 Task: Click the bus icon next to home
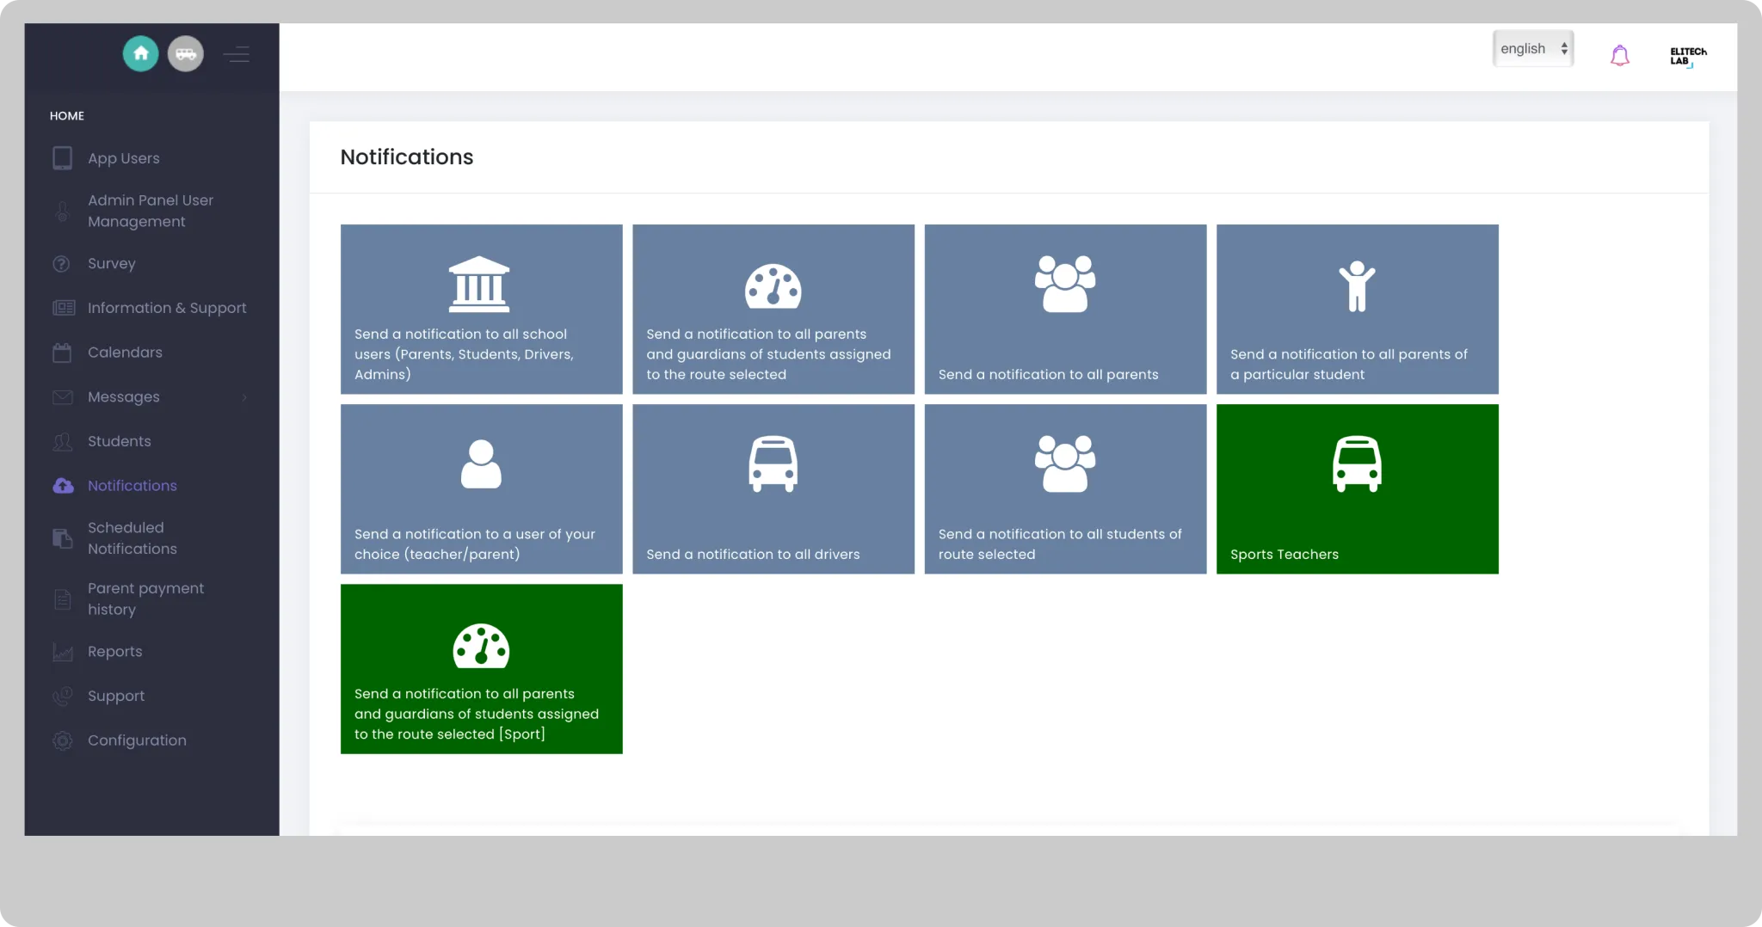185,53
